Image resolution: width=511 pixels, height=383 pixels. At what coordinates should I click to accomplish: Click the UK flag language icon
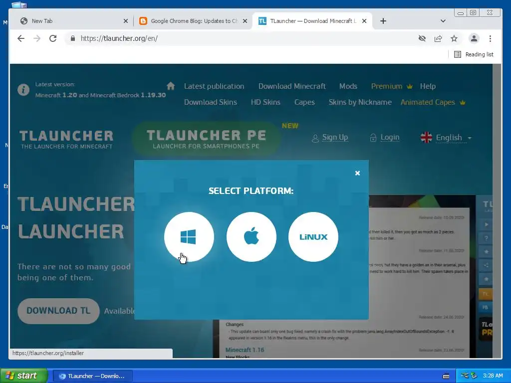[x=426, y=138]
